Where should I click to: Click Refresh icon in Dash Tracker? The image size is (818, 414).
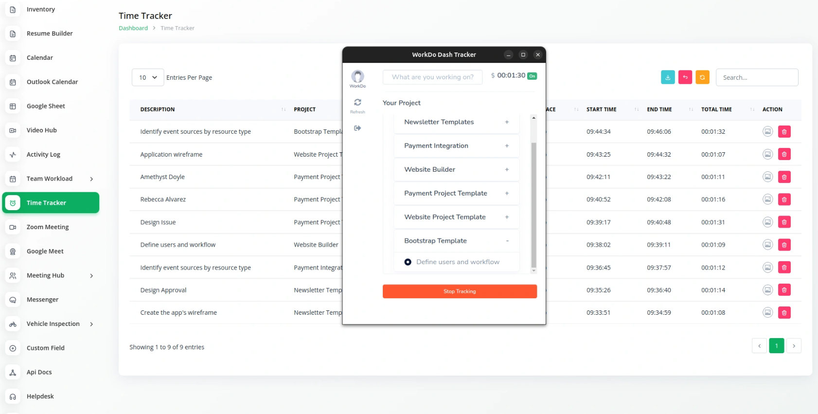coord(357,102)
